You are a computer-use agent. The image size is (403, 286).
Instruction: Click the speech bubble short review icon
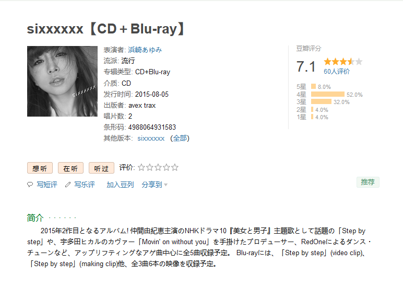click(30, 185)
